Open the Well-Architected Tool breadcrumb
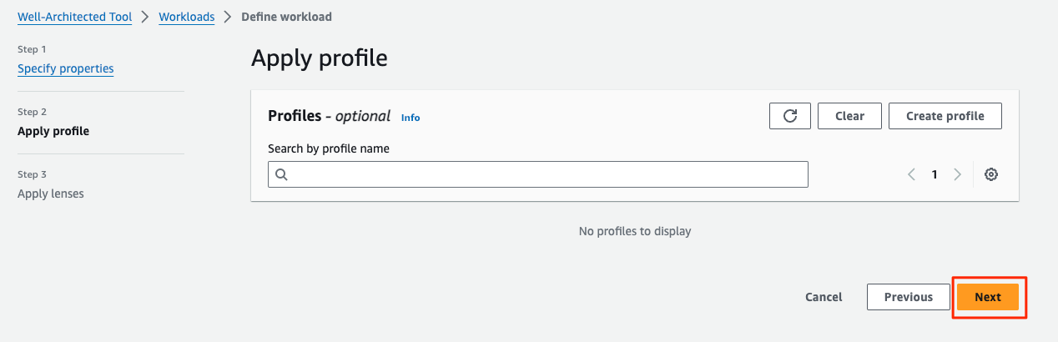The height and width of the screenshot is (342, 1058). (x=74, y=17)
